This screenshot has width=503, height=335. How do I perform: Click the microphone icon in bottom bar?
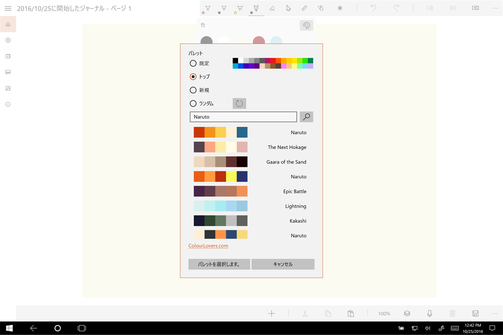point(429,313)
